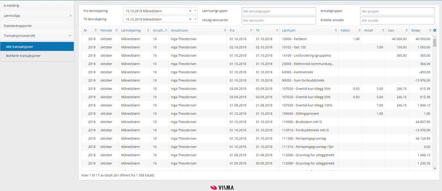Expand the Lønnsslipp sidebar section
The image size is (442, 191).
click(x=37, y=15)
